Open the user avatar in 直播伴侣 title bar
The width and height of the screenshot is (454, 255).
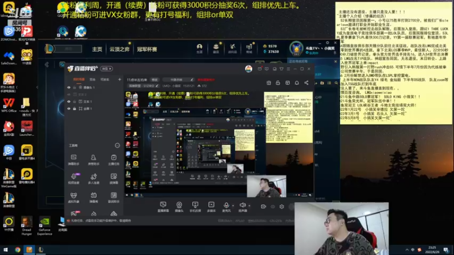(249, 69)
